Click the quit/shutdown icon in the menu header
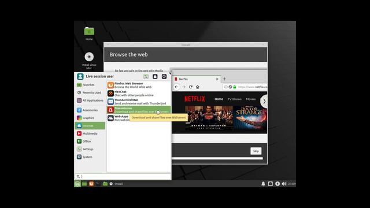The width and height of the screenshot is (370, 208). 164,76
